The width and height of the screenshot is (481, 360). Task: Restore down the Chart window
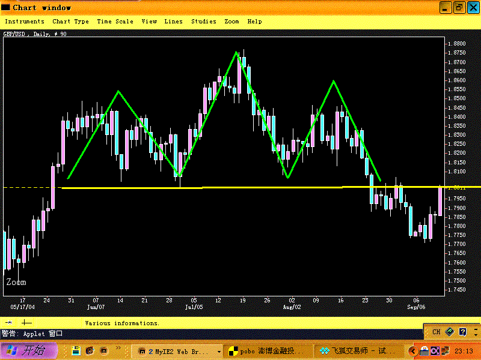[x=459, y=7]
